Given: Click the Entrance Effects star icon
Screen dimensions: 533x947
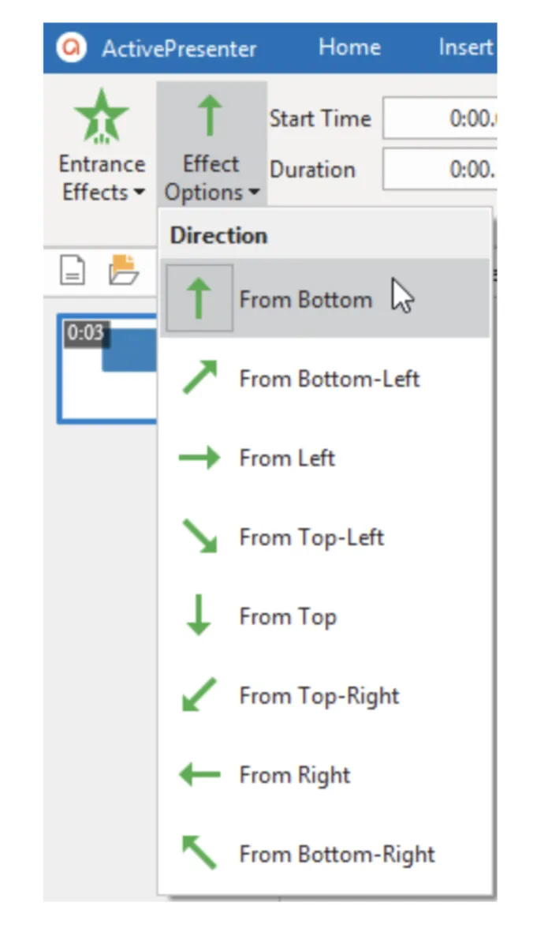Looking at the screenshot, I should coord(101,116).
